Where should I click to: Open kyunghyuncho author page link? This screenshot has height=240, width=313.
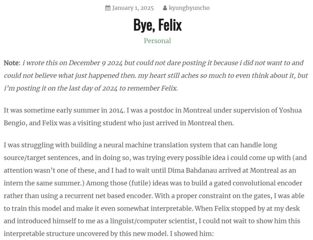[x=189, y=8]
